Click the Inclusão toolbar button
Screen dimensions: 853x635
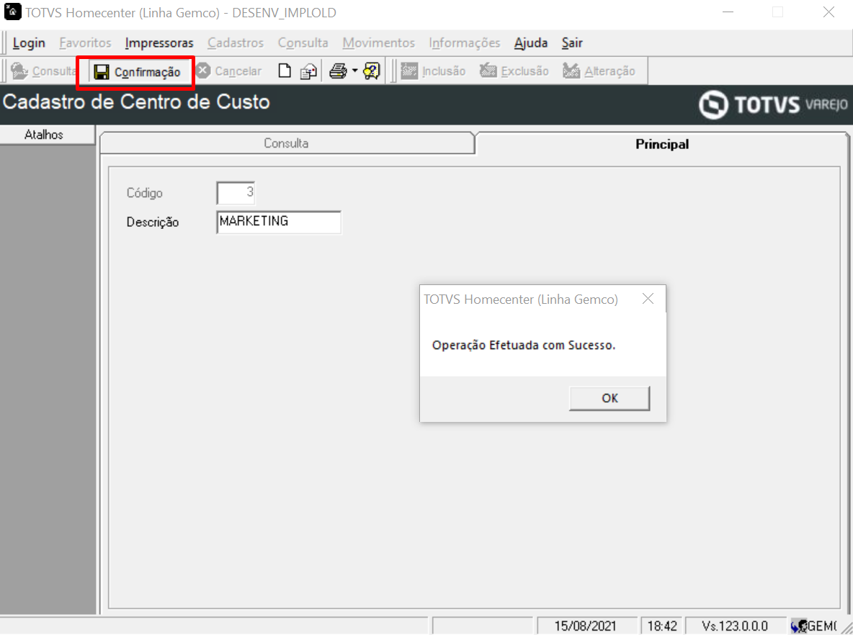(x=433, y=71)
